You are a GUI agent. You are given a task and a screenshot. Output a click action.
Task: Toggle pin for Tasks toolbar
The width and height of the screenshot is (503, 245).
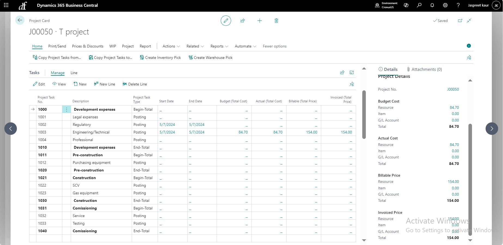[351, 84]
